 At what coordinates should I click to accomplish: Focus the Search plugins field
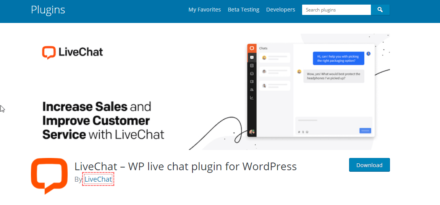point(336,10)
